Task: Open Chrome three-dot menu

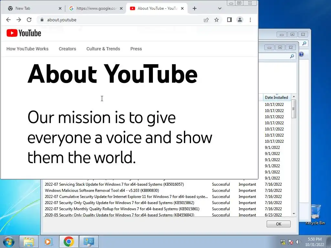Action: [251, 20]
